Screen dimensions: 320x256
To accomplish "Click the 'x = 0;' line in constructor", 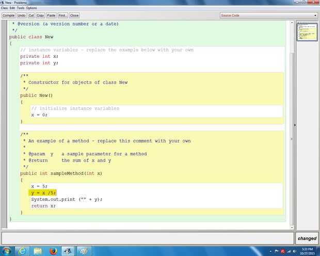I will pyautogui.click(x=39, y=115).
